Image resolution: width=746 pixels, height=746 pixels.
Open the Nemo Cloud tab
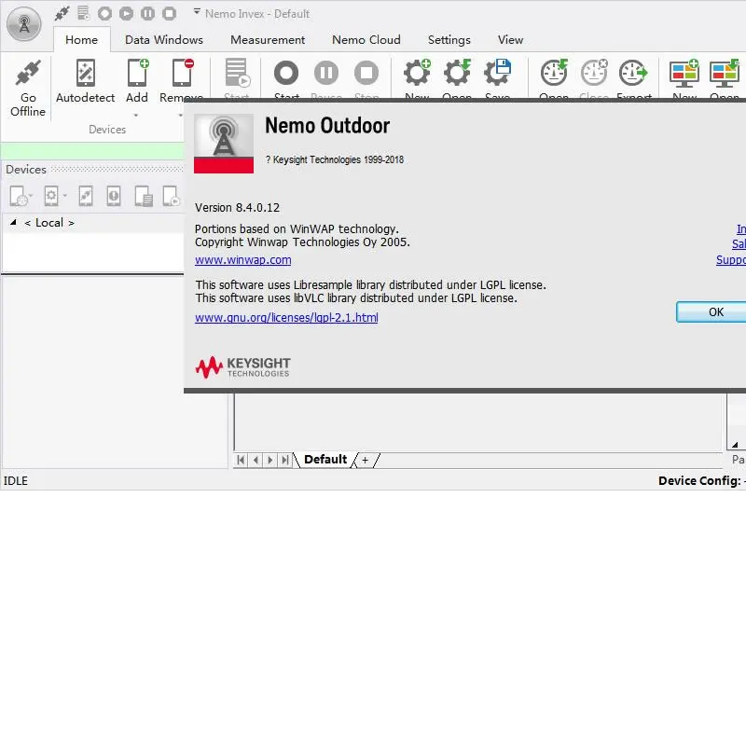pyautogui.click(x=366, y=39)
